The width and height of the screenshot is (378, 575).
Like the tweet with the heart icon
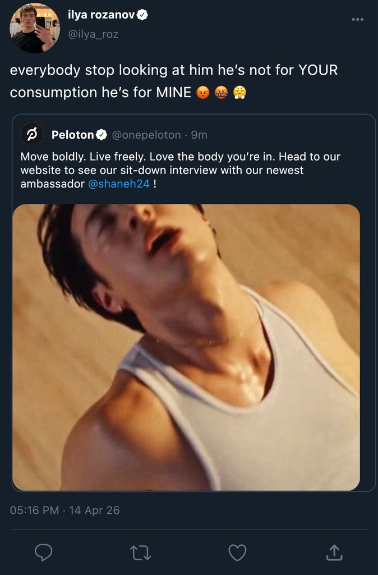(237, 553)
